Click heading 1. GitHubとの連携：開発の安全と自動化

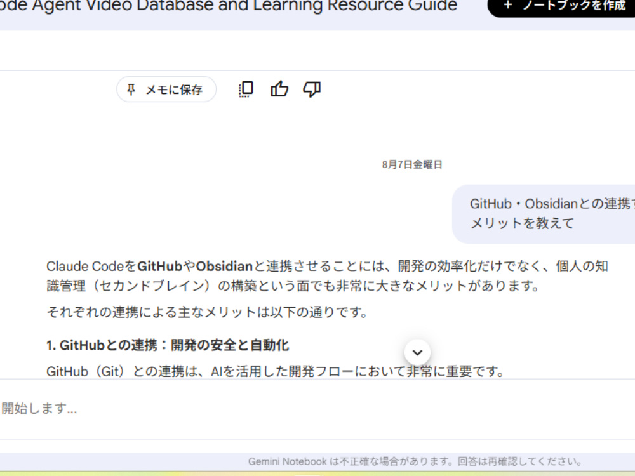[x=168, y=345]
